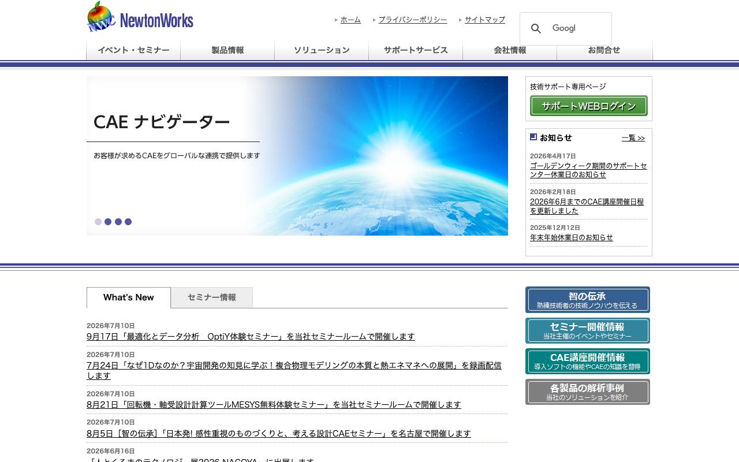739x462 pixels.
Task: Open the お知らせ 一覧 >> link
Action: click(x=633, y=138)
